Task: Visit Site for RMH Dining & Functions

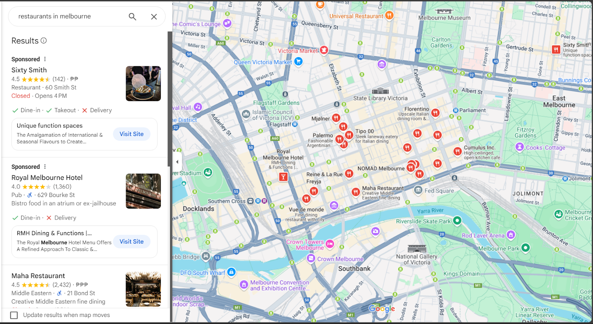Action: (132, 241)
